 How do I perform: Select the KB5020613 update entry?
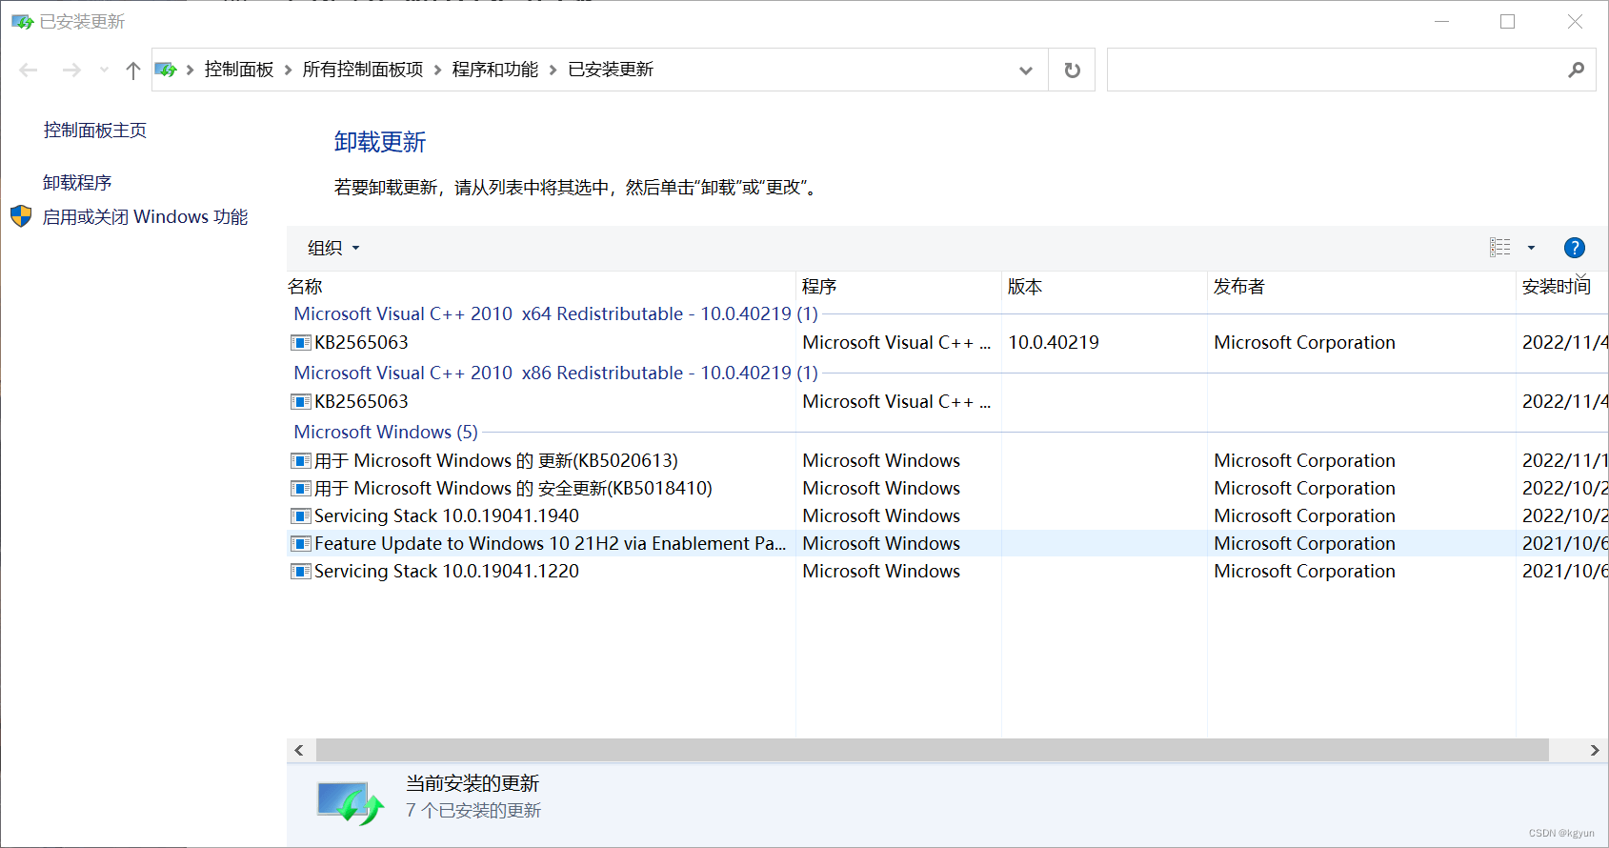pyautogui.click(x=495, y=461)
